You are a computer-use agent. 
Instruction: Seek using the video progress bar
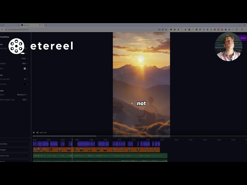point(140,136)
